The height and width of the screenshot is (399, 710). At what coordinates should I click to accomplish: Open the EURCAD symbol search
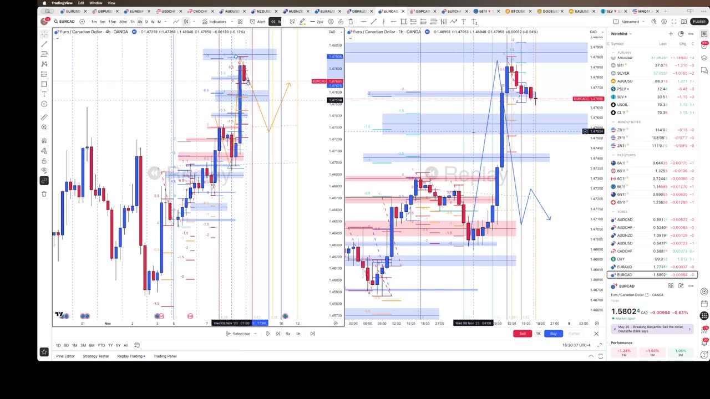[64, 22]
